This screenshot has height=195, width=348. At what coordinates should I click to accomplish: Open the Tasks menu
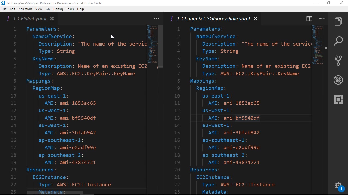tap(70, 9)
